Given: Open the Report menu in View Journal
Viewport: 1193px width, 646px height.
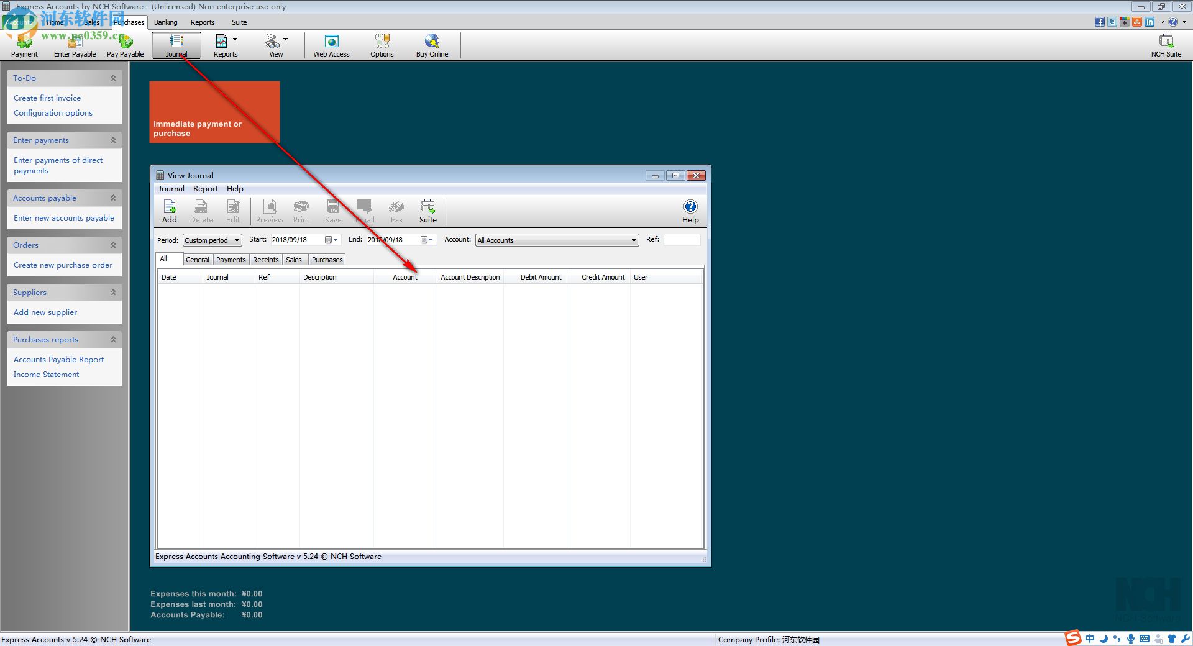Looking at the screenshot, I should click(x=206, y=189).
